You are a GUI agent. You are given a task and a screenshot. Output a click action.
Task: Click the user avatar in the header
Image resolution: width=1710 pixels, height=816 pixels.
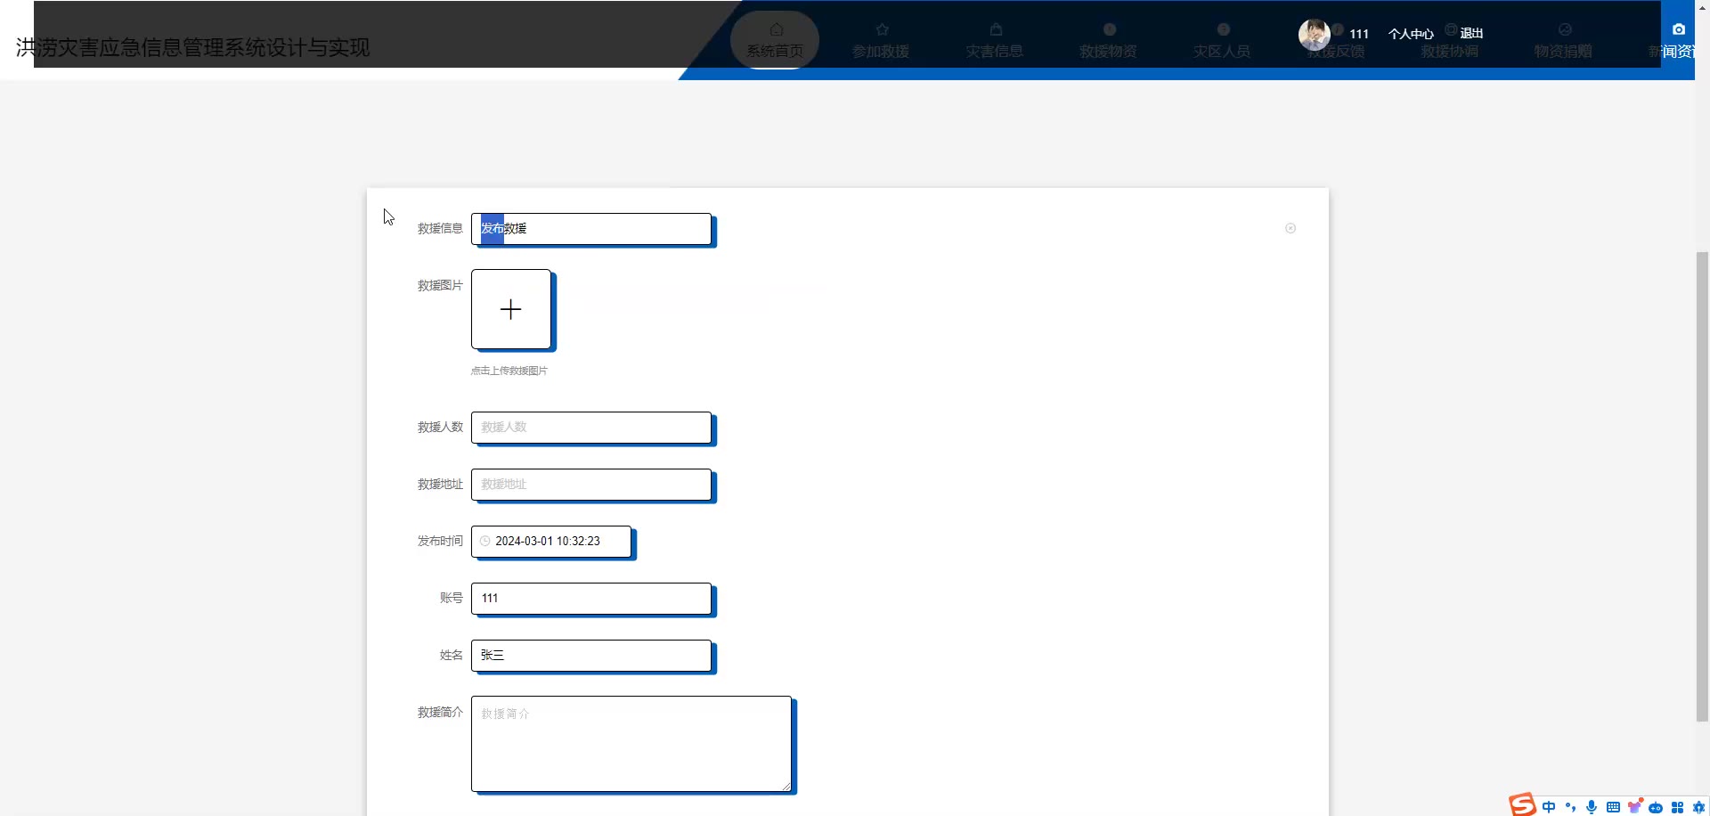(x=1314, y=34)
